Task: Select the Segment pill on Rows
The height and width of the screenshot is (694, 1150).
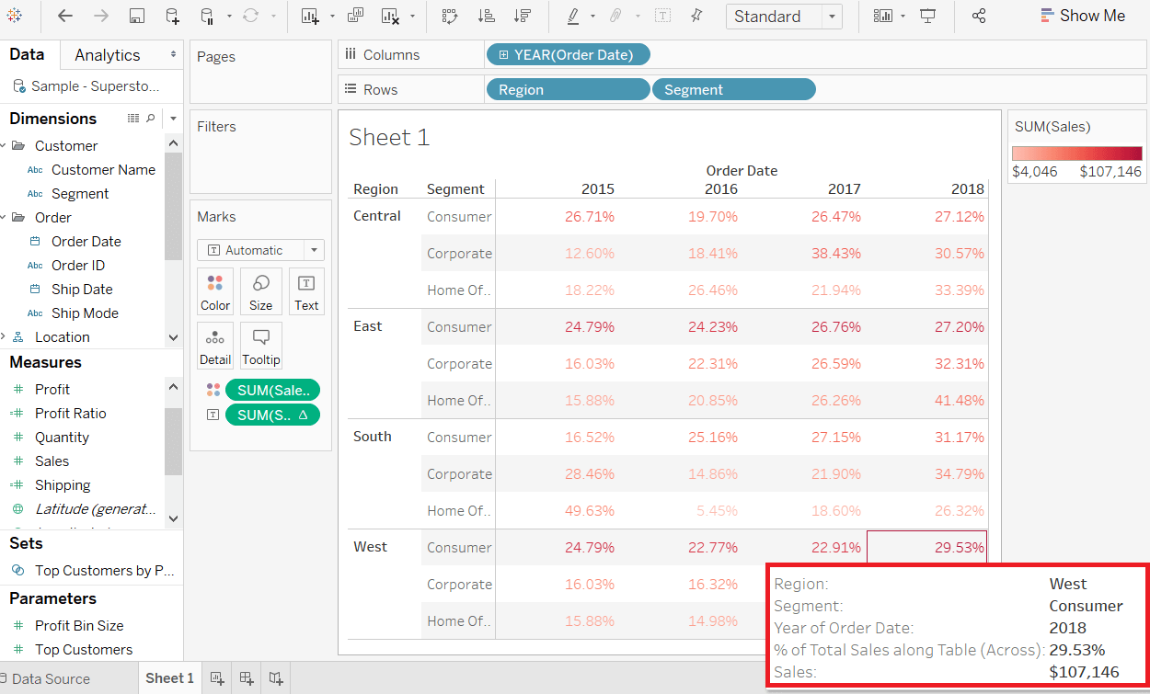Action: coord(734,89)
